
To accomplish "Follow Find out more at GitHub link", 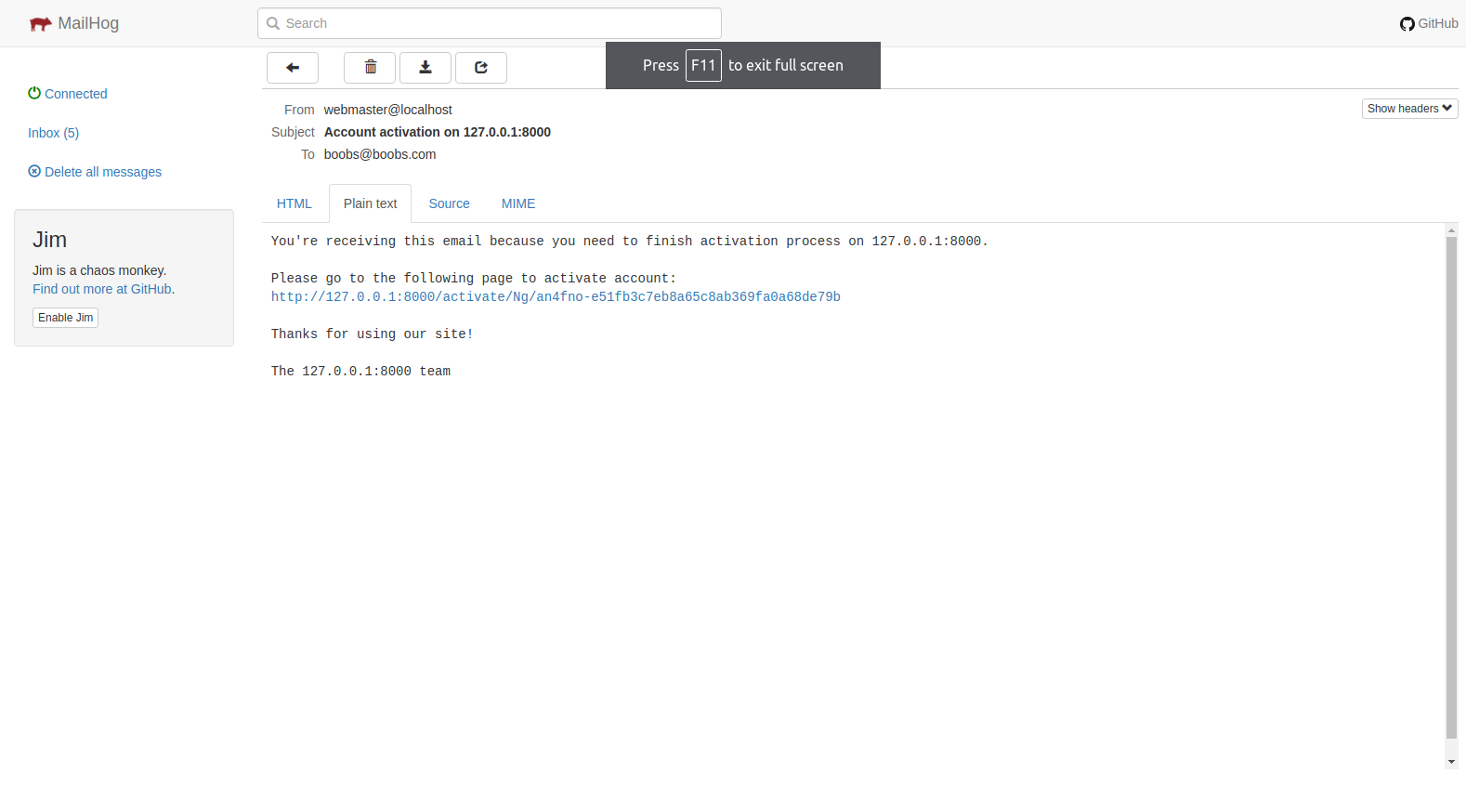I will 102,289.
